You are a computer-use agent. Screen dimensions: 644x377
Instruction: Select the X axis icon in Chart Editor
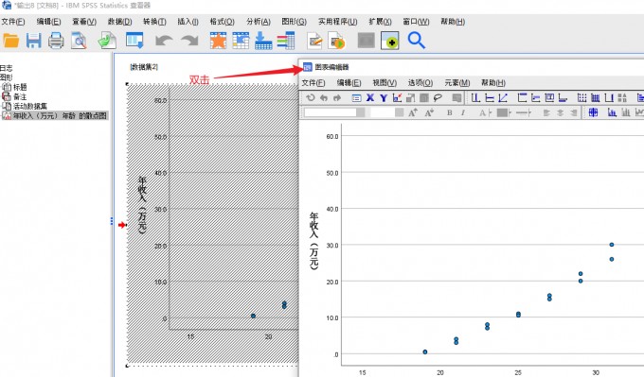point(370,98)
